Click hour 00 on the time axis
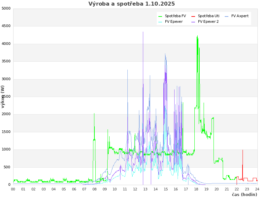Screen dimensions: 264x198 [13, 189]
